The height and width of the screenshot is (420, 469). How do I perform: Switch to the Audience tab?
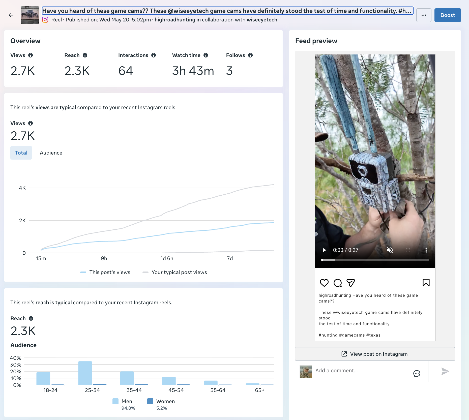point(51,153)
